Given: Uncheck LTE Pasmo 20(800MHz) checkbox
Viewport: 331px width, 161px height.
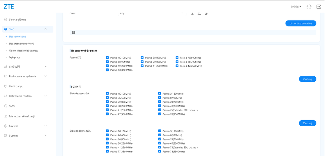Looking at the screenshot, I should coord(142,61).
